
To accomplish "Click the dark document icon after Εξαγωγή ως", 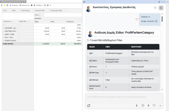I will tap(32, 5).
